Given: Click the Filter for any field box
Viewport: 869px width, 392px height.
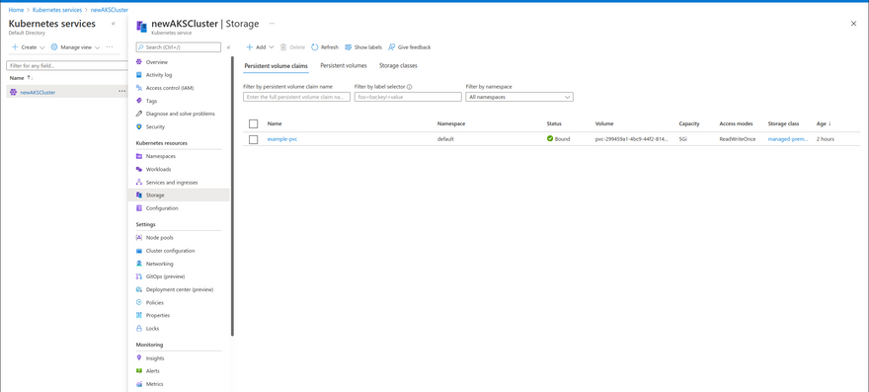Looking at the screenshot, I should [x=67, y=66].
